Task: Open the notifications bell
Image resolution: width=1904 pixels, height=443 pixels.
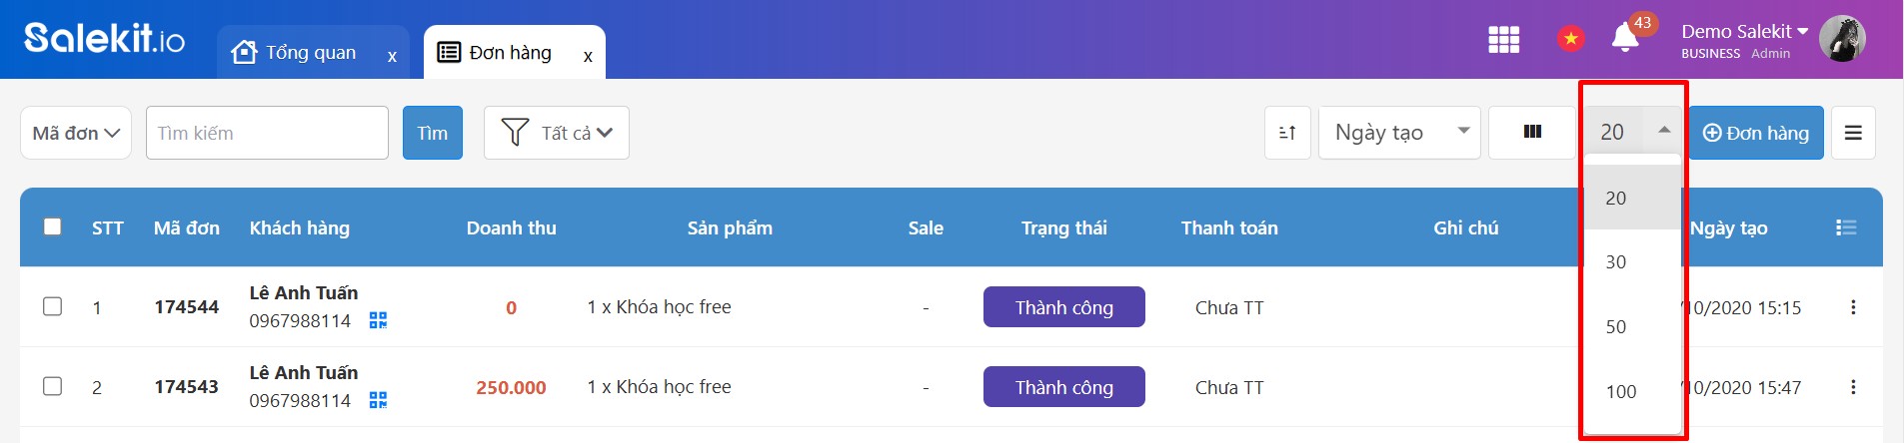Action: [x=1625, y=39]
